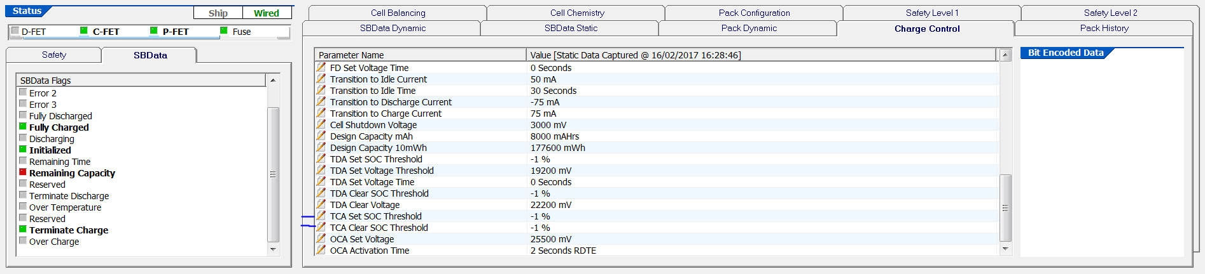The image size is (1205, 274).
Task: Toggle the D-FET status indicator
Action: point(15,30)
